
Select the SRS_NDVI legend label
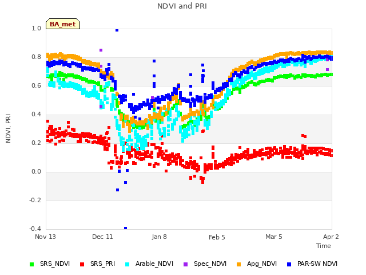point(55,264)
